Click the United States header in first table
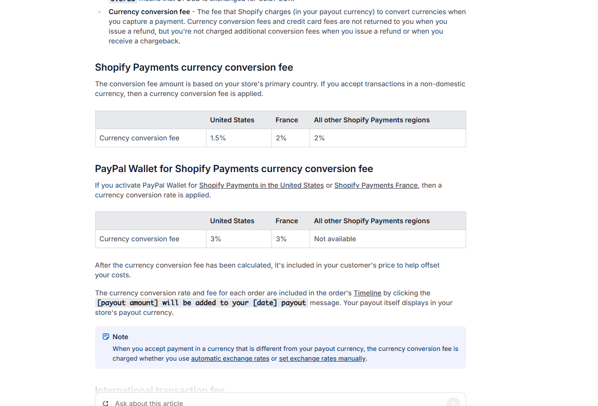This screenshot has height=406, width=598. pos(232,120)
